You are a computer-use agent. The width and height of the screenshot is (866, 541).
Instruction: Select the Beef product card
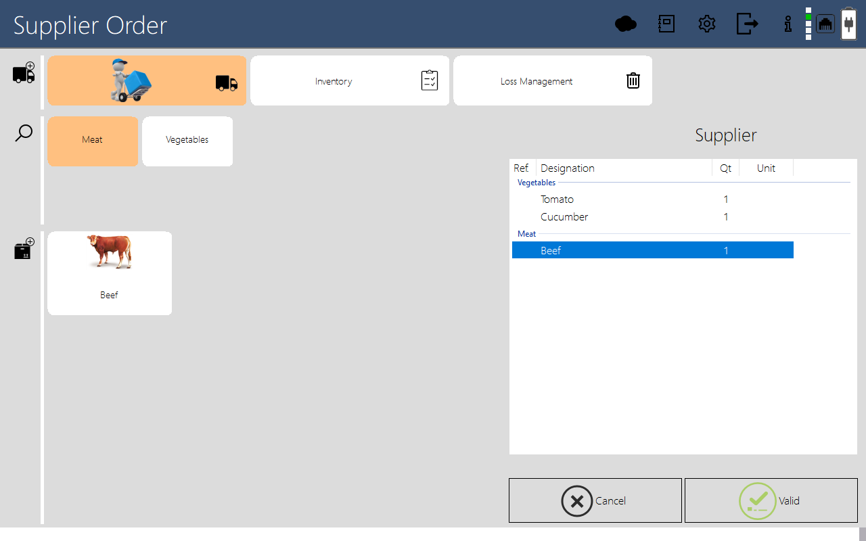[109, 273]
